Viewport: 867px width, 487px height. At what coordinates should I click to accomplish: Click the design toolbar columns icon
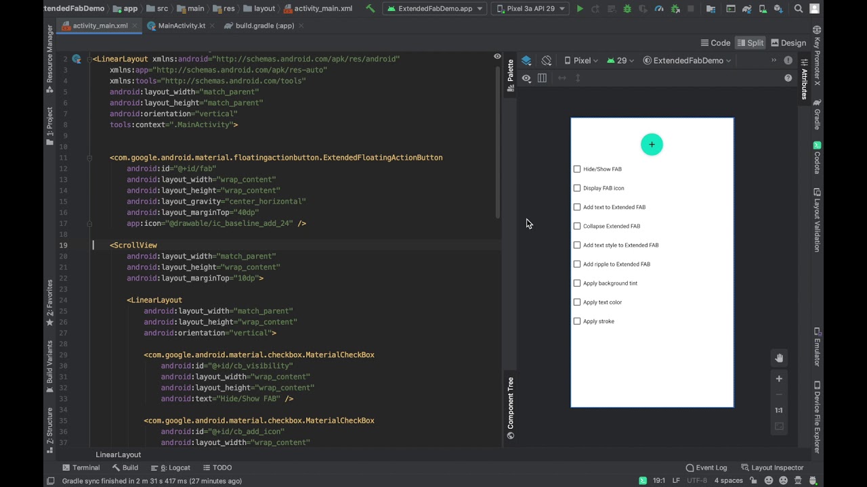pyautogui.click(x=542, y=78)
